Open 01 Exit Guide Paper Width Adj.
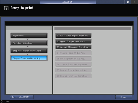 (73, 36)
